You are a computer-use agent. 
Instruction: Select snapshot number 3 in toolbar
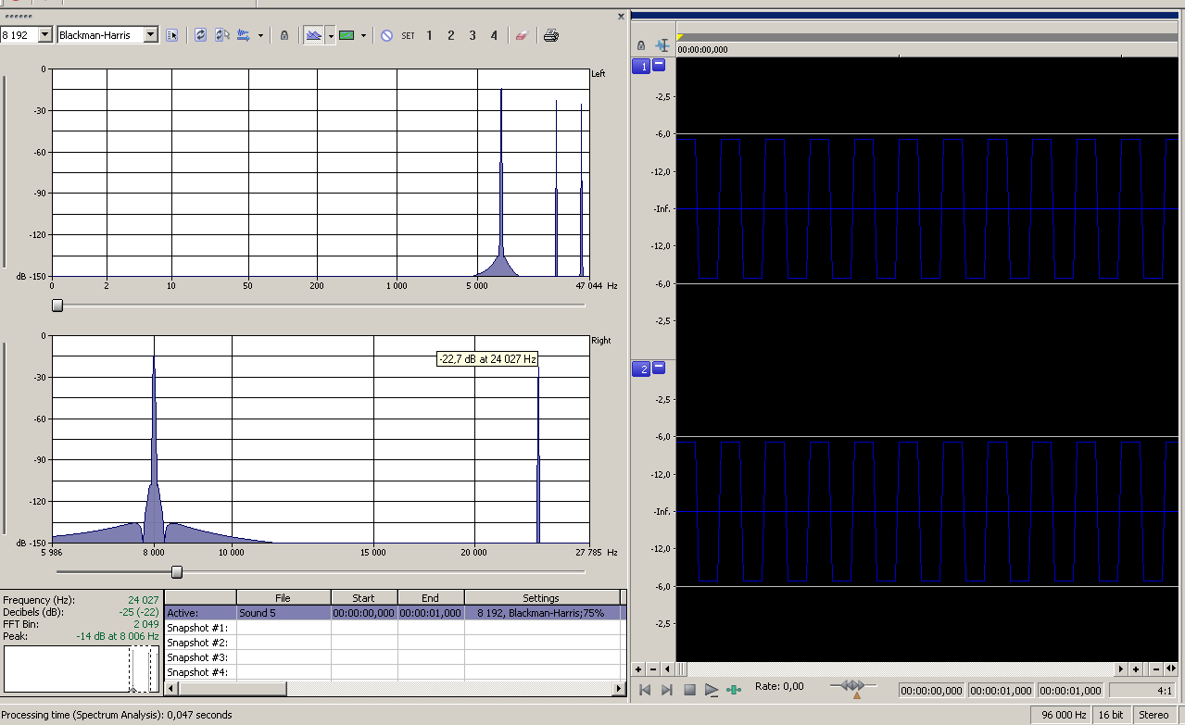[473, 35]
